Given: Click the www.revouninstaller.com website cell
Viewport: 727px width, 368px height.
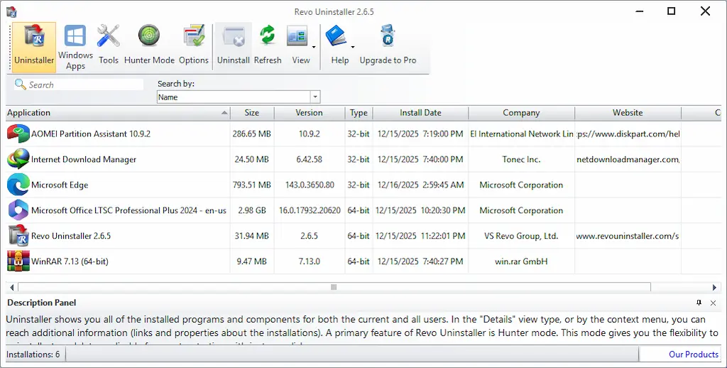Looking at the screenshot, I should 628,236.
